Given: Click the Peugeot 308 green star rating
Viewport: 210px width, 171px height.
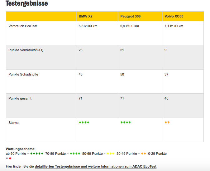Looking at the screenshot, I should point(125,123).
